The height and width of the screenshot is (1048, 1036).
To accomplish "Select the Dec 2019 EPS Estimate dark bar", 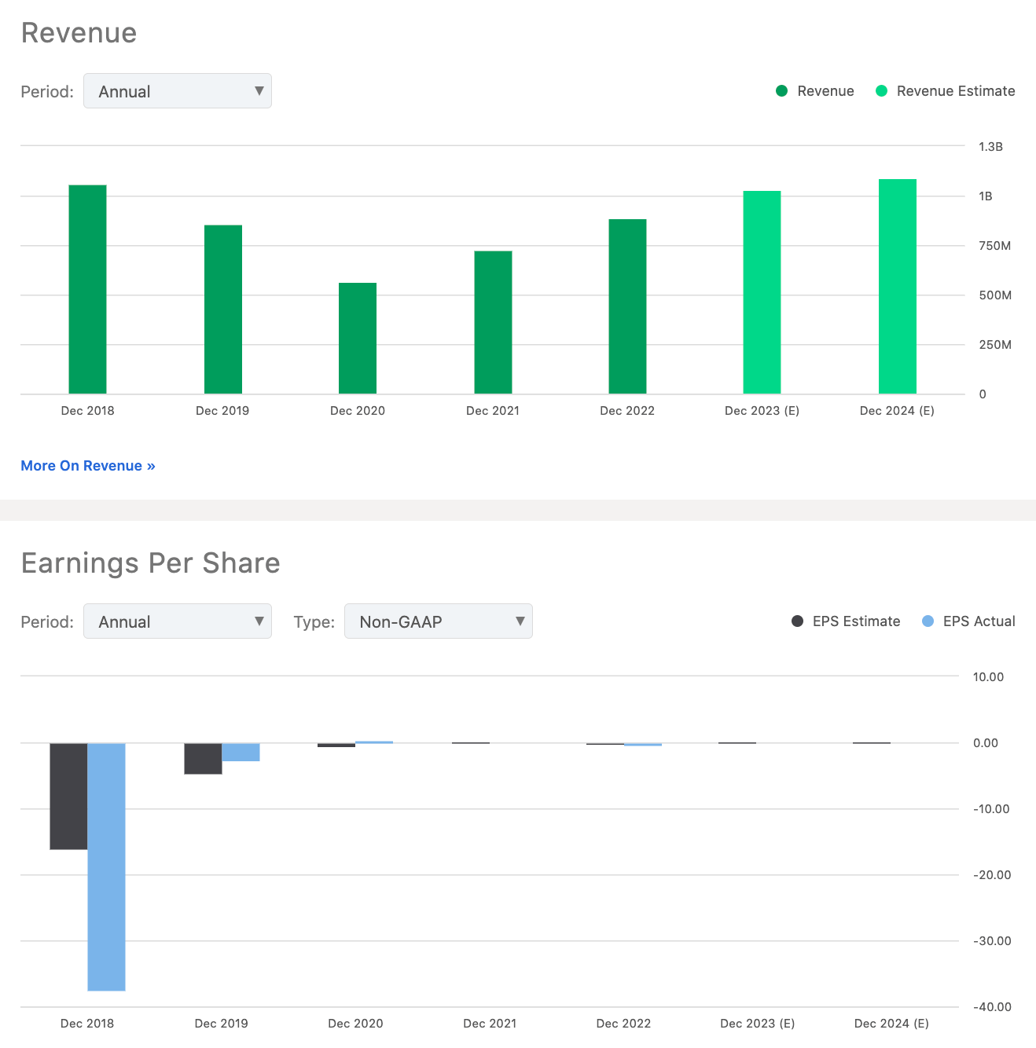I will point(203,758).
